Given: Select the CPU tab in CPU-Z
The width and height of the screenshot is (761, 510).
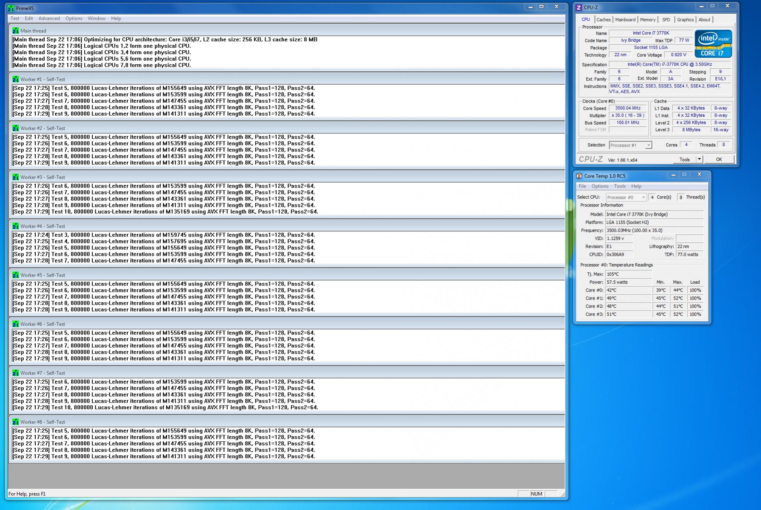Looking at the screenshot, I should click(x=586, y=19).
